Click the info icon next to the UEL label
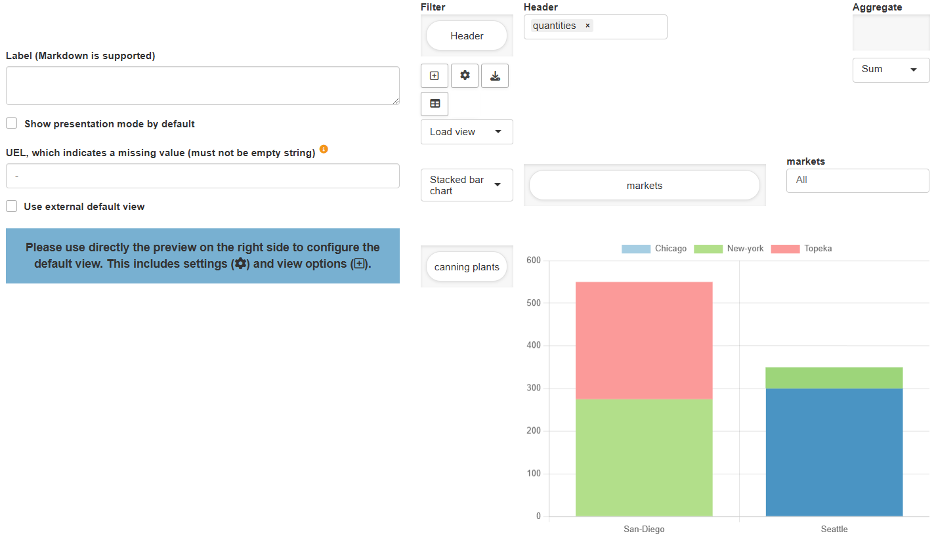Image resolution: width=936 pixels, height=542 pixels. pos(323,149)
